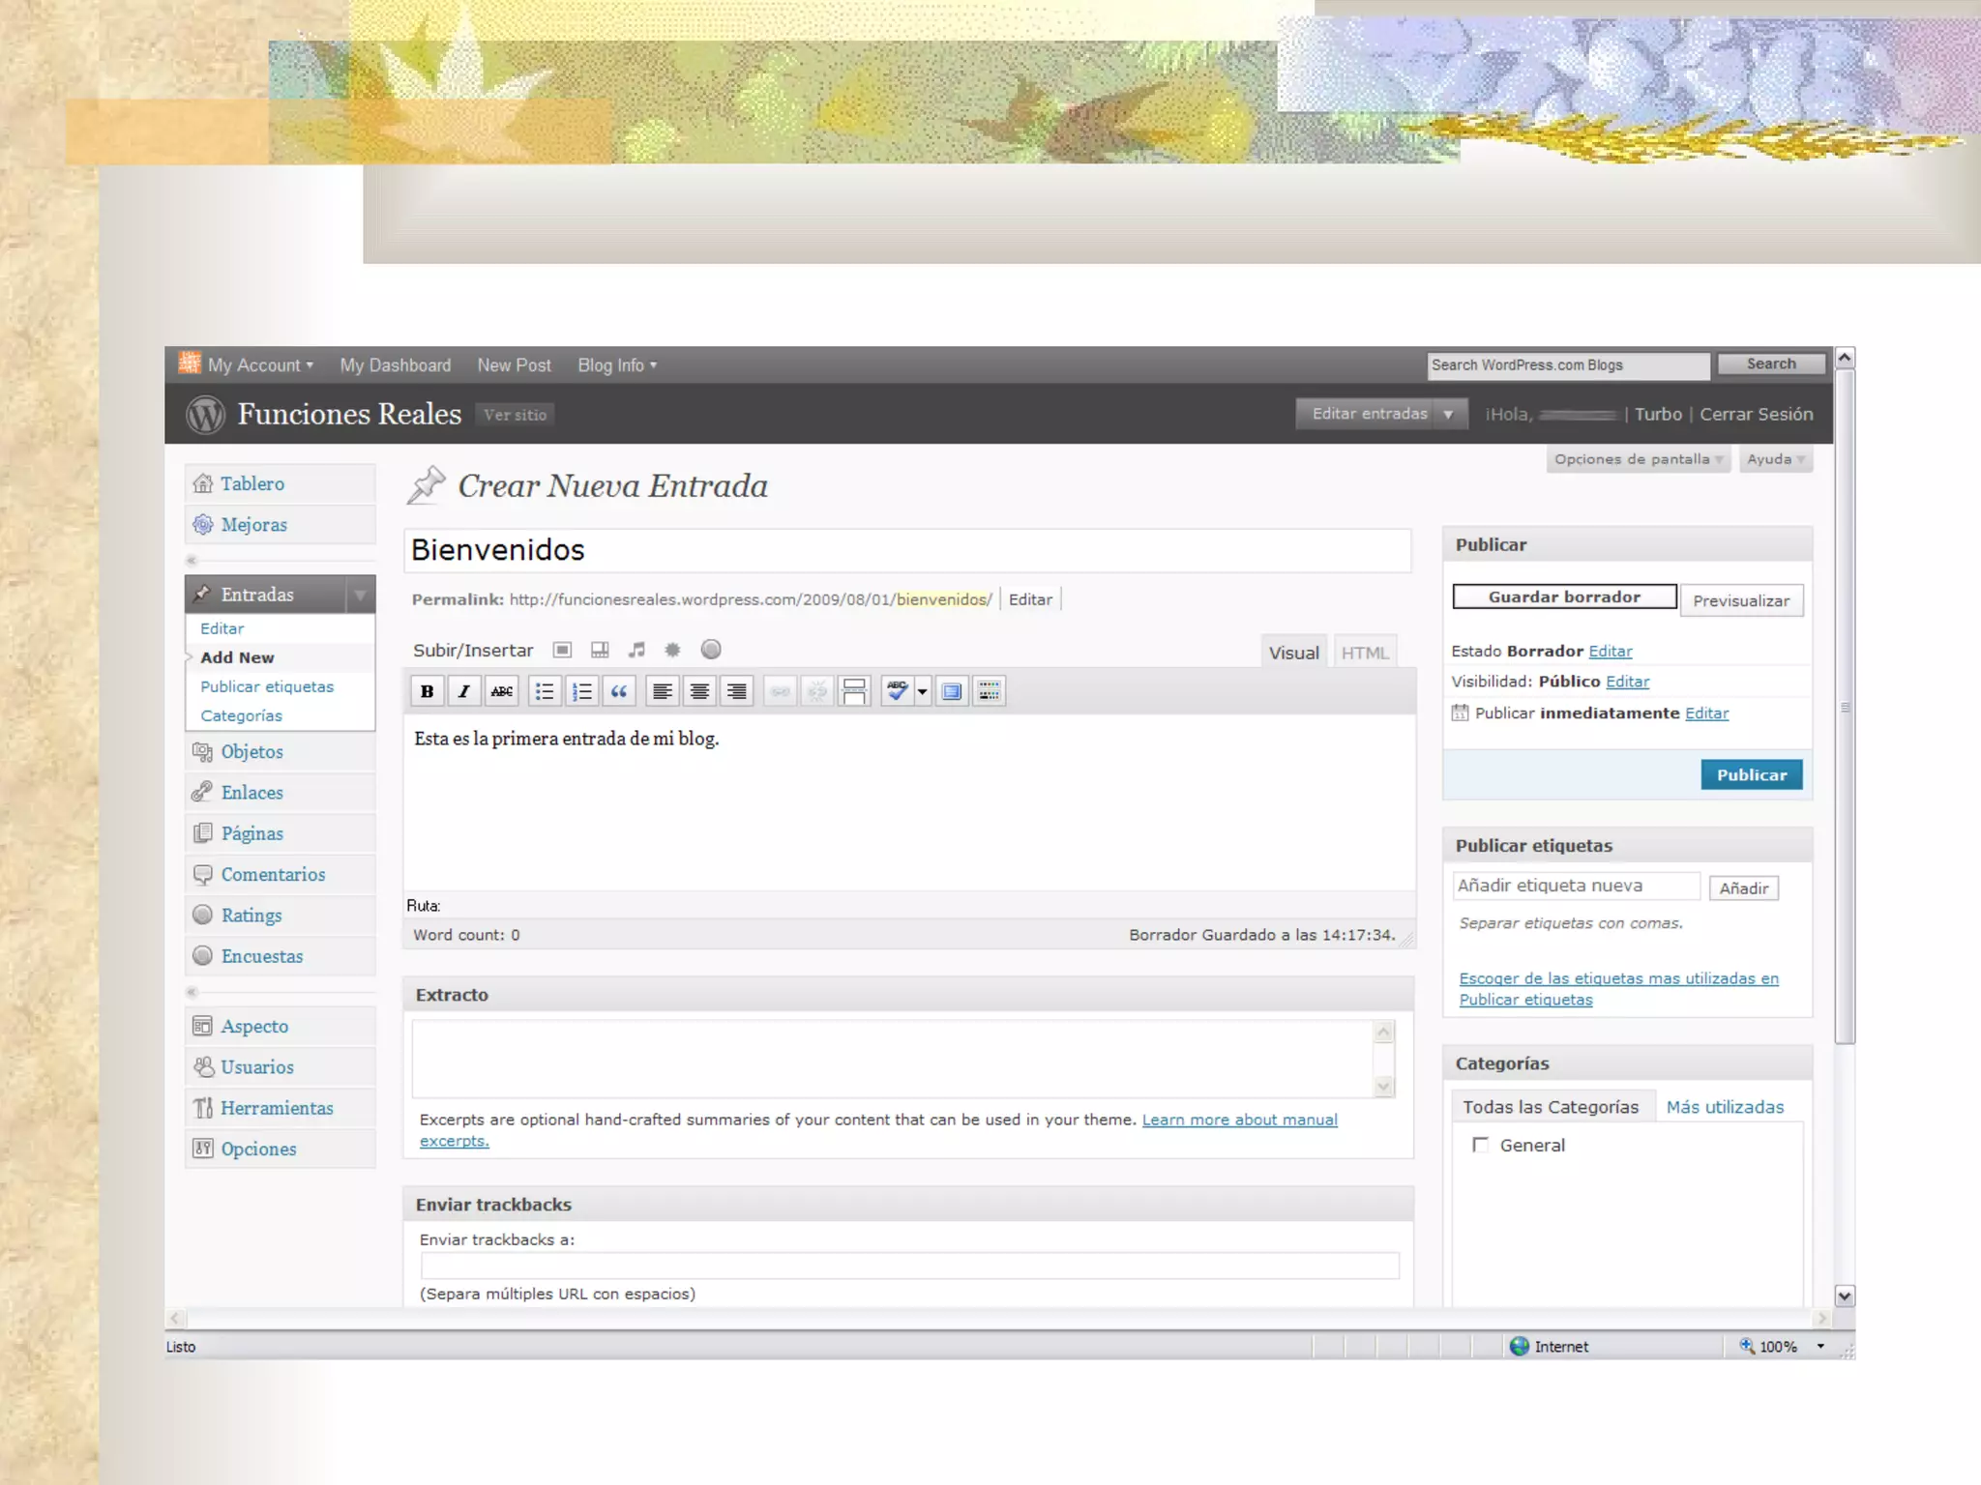Click Guardar borrador button
This screenshot has width=1981, height=1485.
pos(1564,597)
